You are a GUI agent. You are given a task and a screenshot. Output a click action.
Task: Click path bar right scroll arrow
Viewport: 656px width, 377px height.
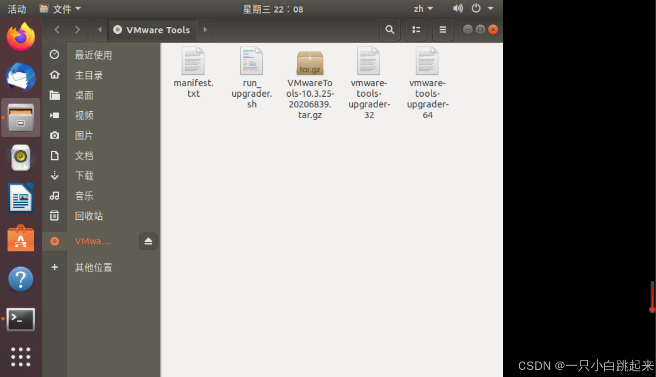[205, 30]
